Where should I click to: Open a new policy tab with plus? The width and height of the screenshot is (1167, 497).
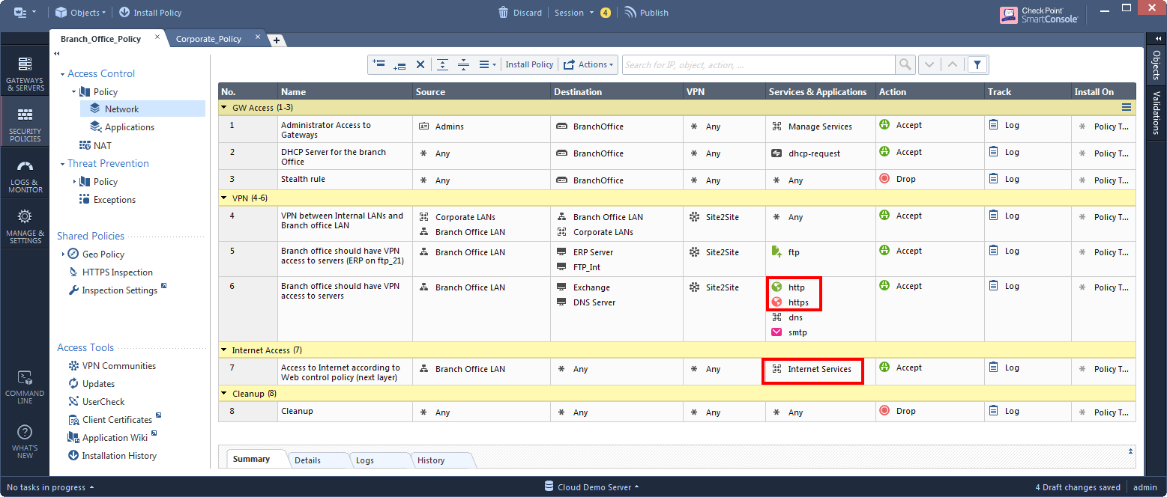[276, 40]
